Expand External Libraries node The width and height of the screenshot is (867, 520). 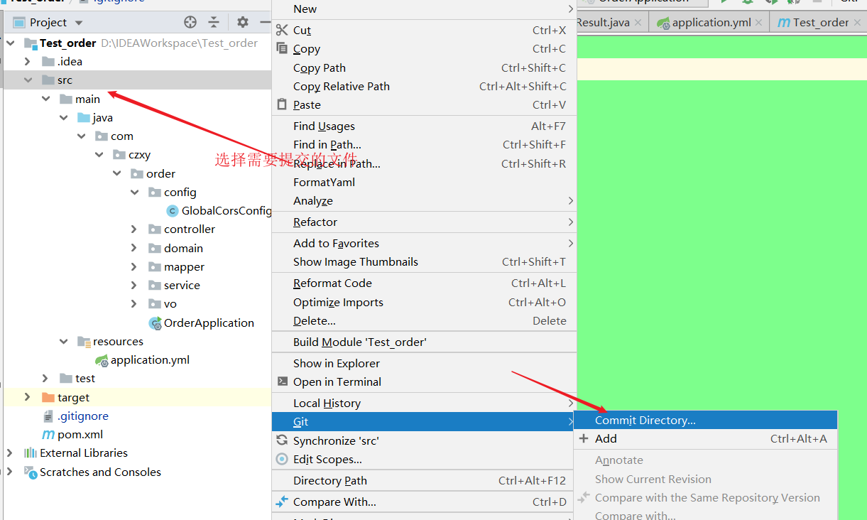10,453
